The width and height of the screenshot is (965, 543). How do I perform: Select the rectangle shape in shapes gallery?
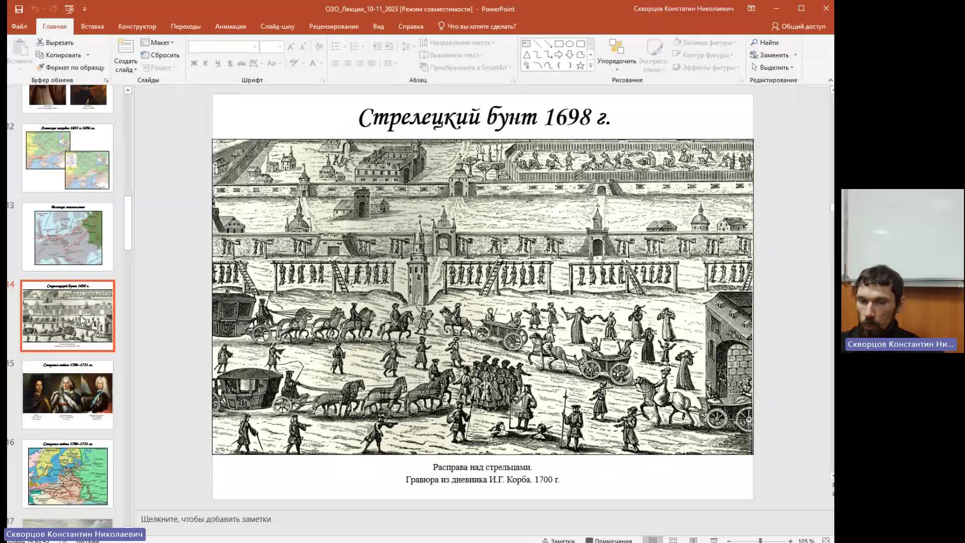559,44
